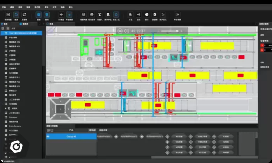
Task: Click the Rx rotation input field
Action: click(268, 50)
